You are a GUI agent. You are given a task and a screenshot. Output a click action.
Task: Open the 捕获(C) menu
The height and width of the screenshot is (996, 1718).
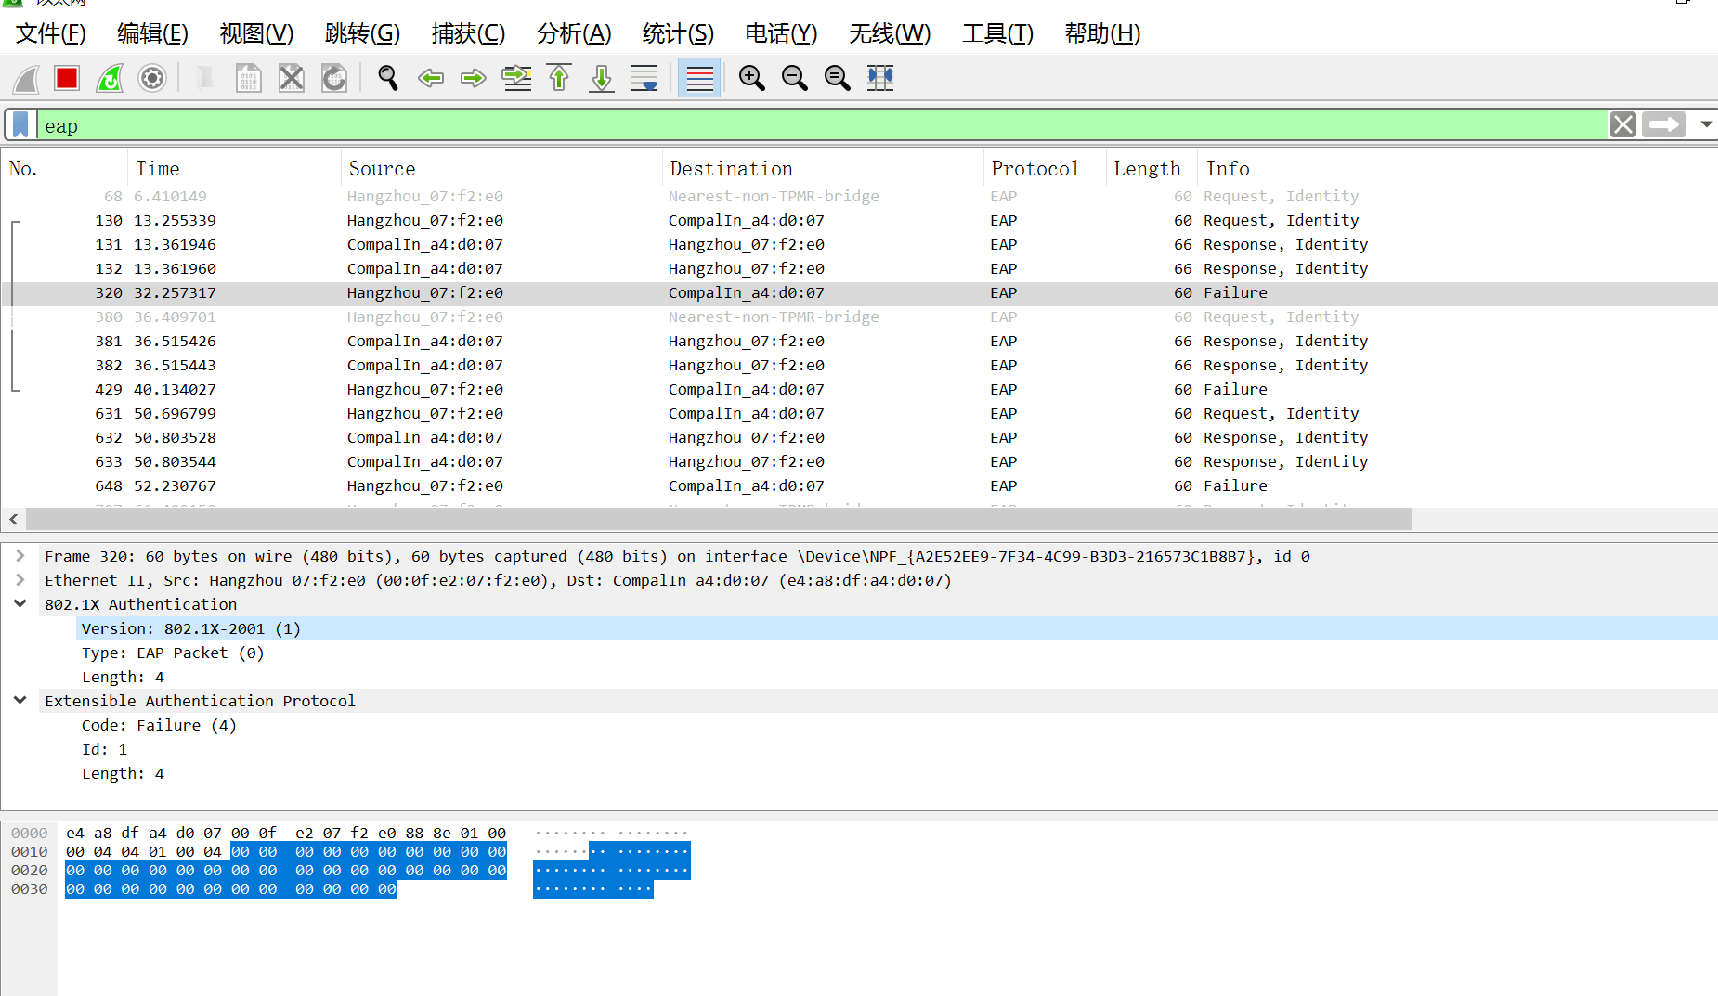point(468,33)
